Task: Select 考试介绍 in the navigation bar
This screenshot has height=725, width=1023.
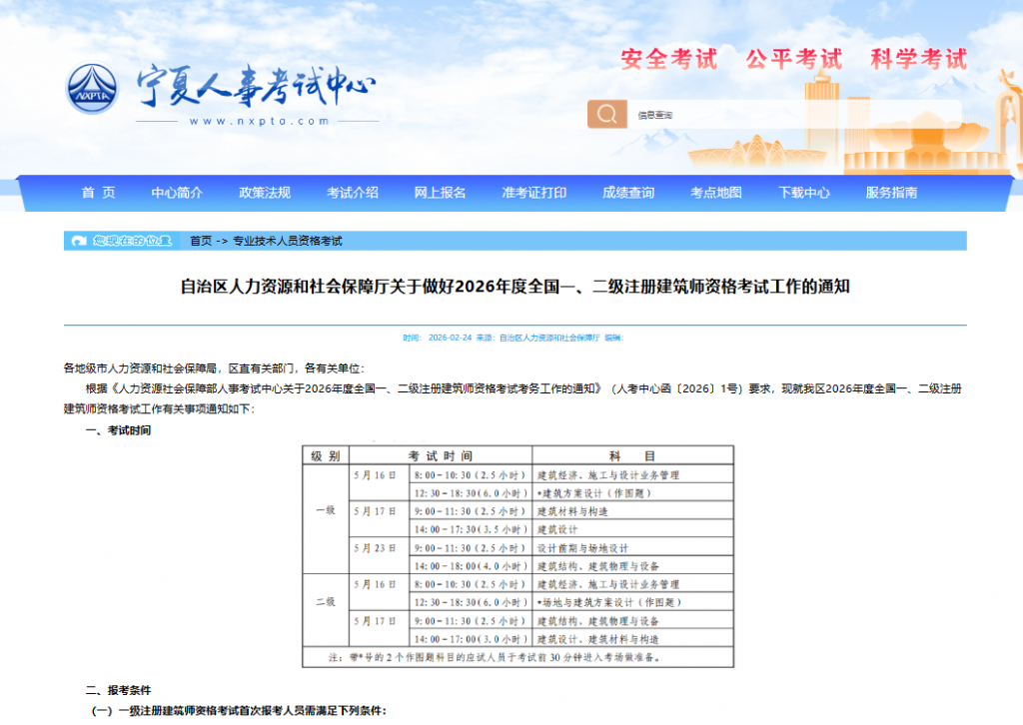Action: pyautogui.click(x=353, y=193)
